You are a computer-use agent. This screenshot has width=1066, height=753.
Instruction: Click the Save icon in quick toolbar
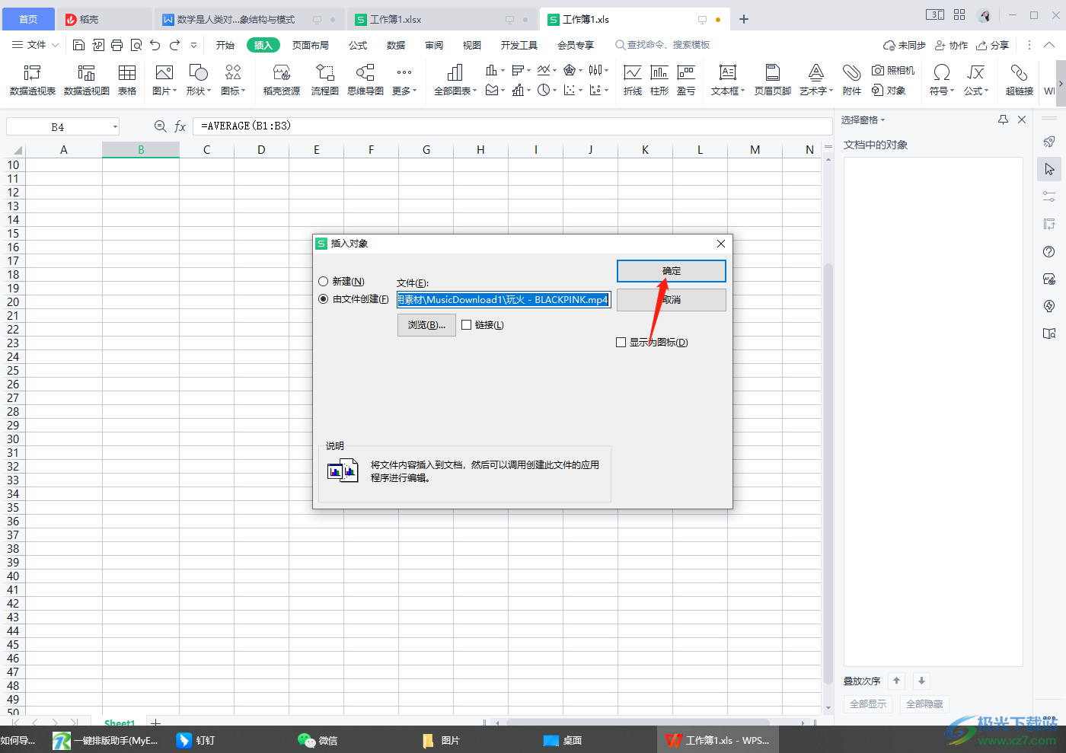point(78,45)
